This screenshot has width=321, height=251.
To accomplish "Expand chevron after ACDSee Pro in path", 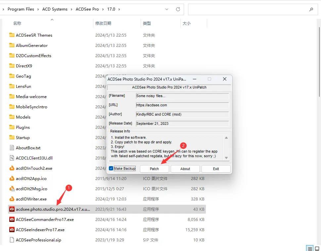I will [103, 9].
